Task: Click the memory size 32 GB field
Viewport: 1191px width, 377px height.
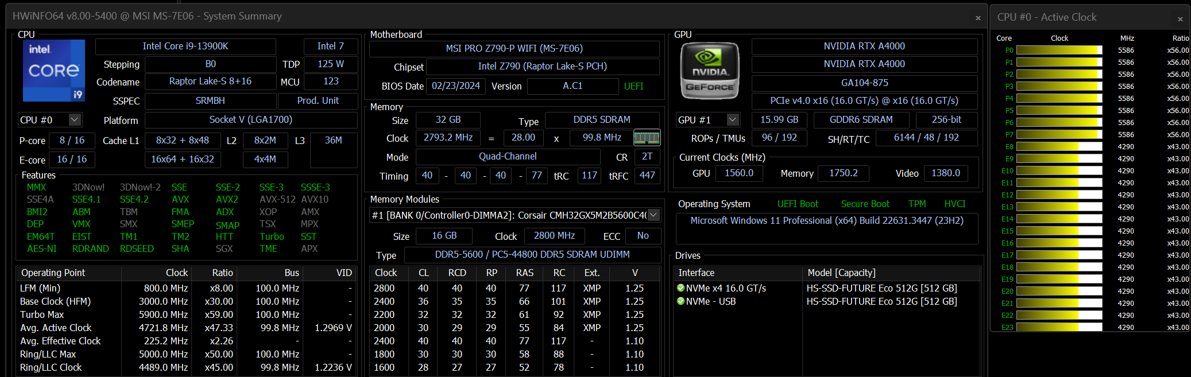Action: coord(448,120)
